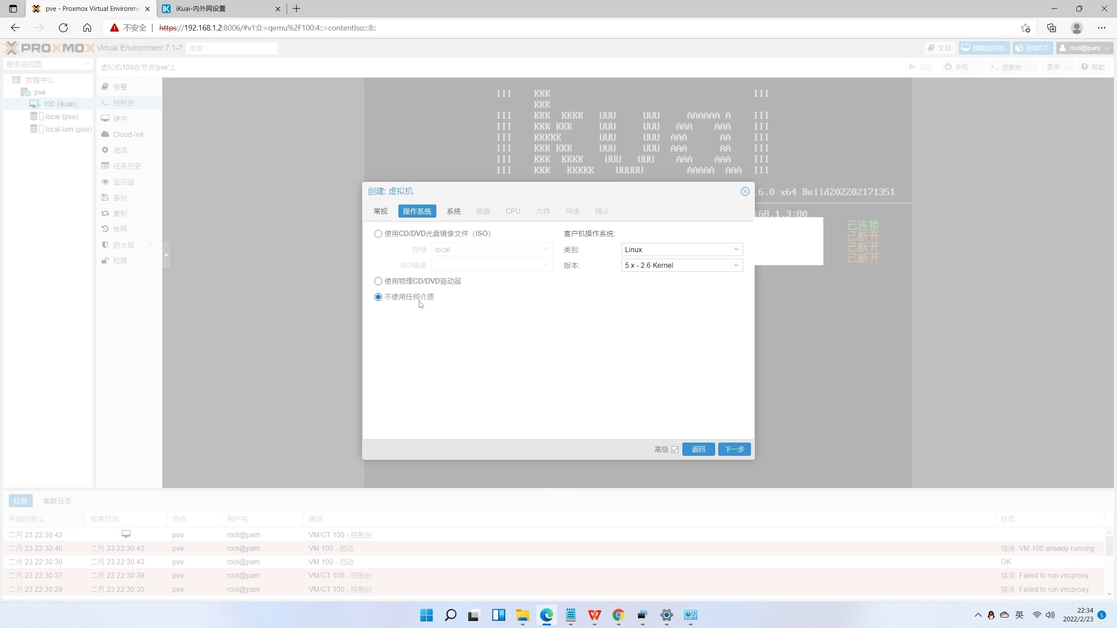Switch to the 系统 tab in wizard
The height and width of the screenshot is (628, 1117).
point(453,212)
